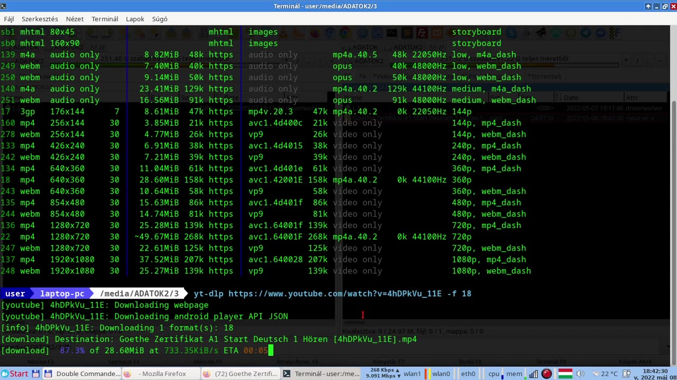Click the terminal's vertical scrollbar
The width and height of the screenshot is (677, 380).
pos(673,195)
